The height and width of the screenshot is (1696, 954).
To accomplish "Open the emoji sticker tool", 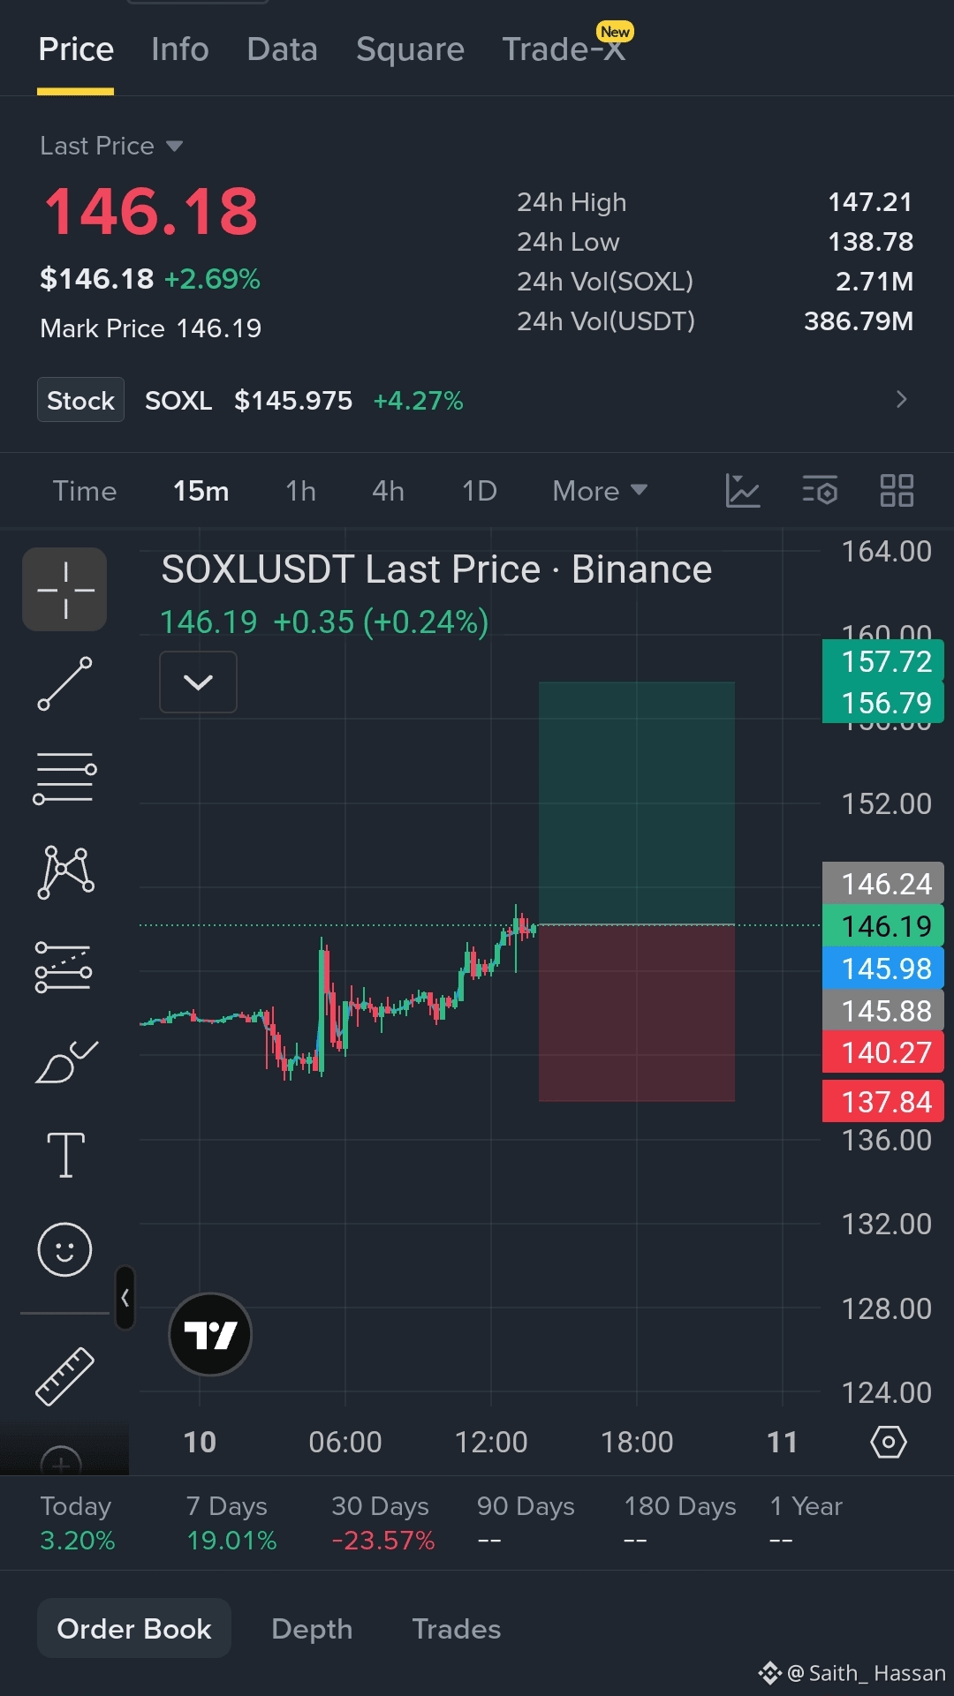I will 64,1249.
